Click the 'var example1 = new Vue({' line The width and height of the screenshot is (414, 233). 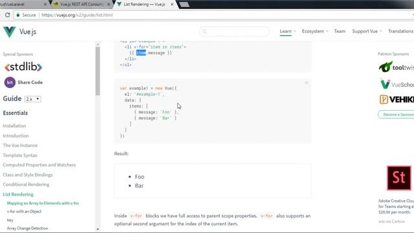pyautogui.click(x=148, y=88)
